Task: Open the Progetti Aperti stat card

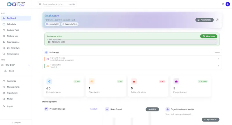Action: click(x=191, y=86)
